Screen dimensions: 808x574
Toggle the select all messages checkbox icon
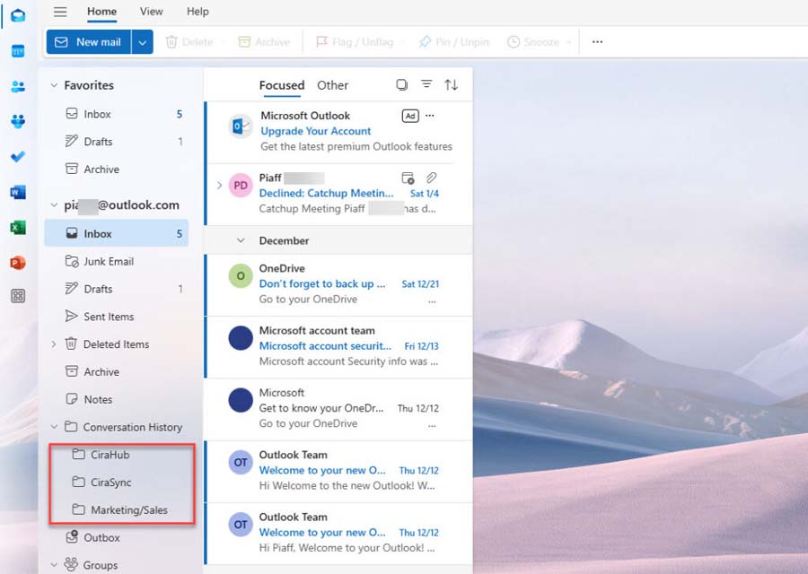pos(402,84)
